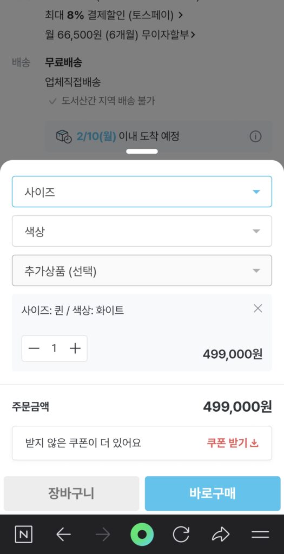Viewport: 284px width, 554px height.
Task: Open the 추가상품 (선택) dropdown
Action: tap(142, 271)
